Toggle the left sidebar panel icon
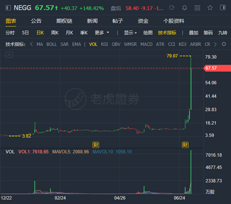231x204 pixels. click(8, 8)
